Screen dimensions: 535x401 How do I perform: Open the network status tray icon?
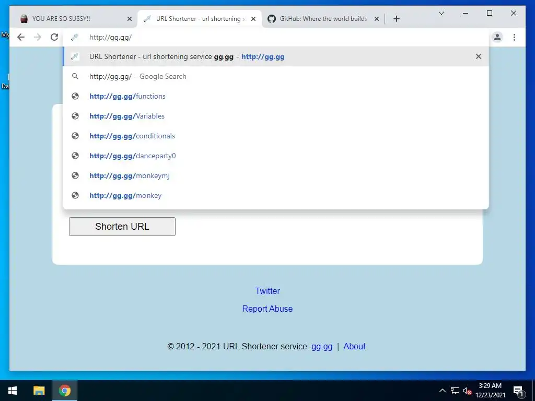coord(455,391)
